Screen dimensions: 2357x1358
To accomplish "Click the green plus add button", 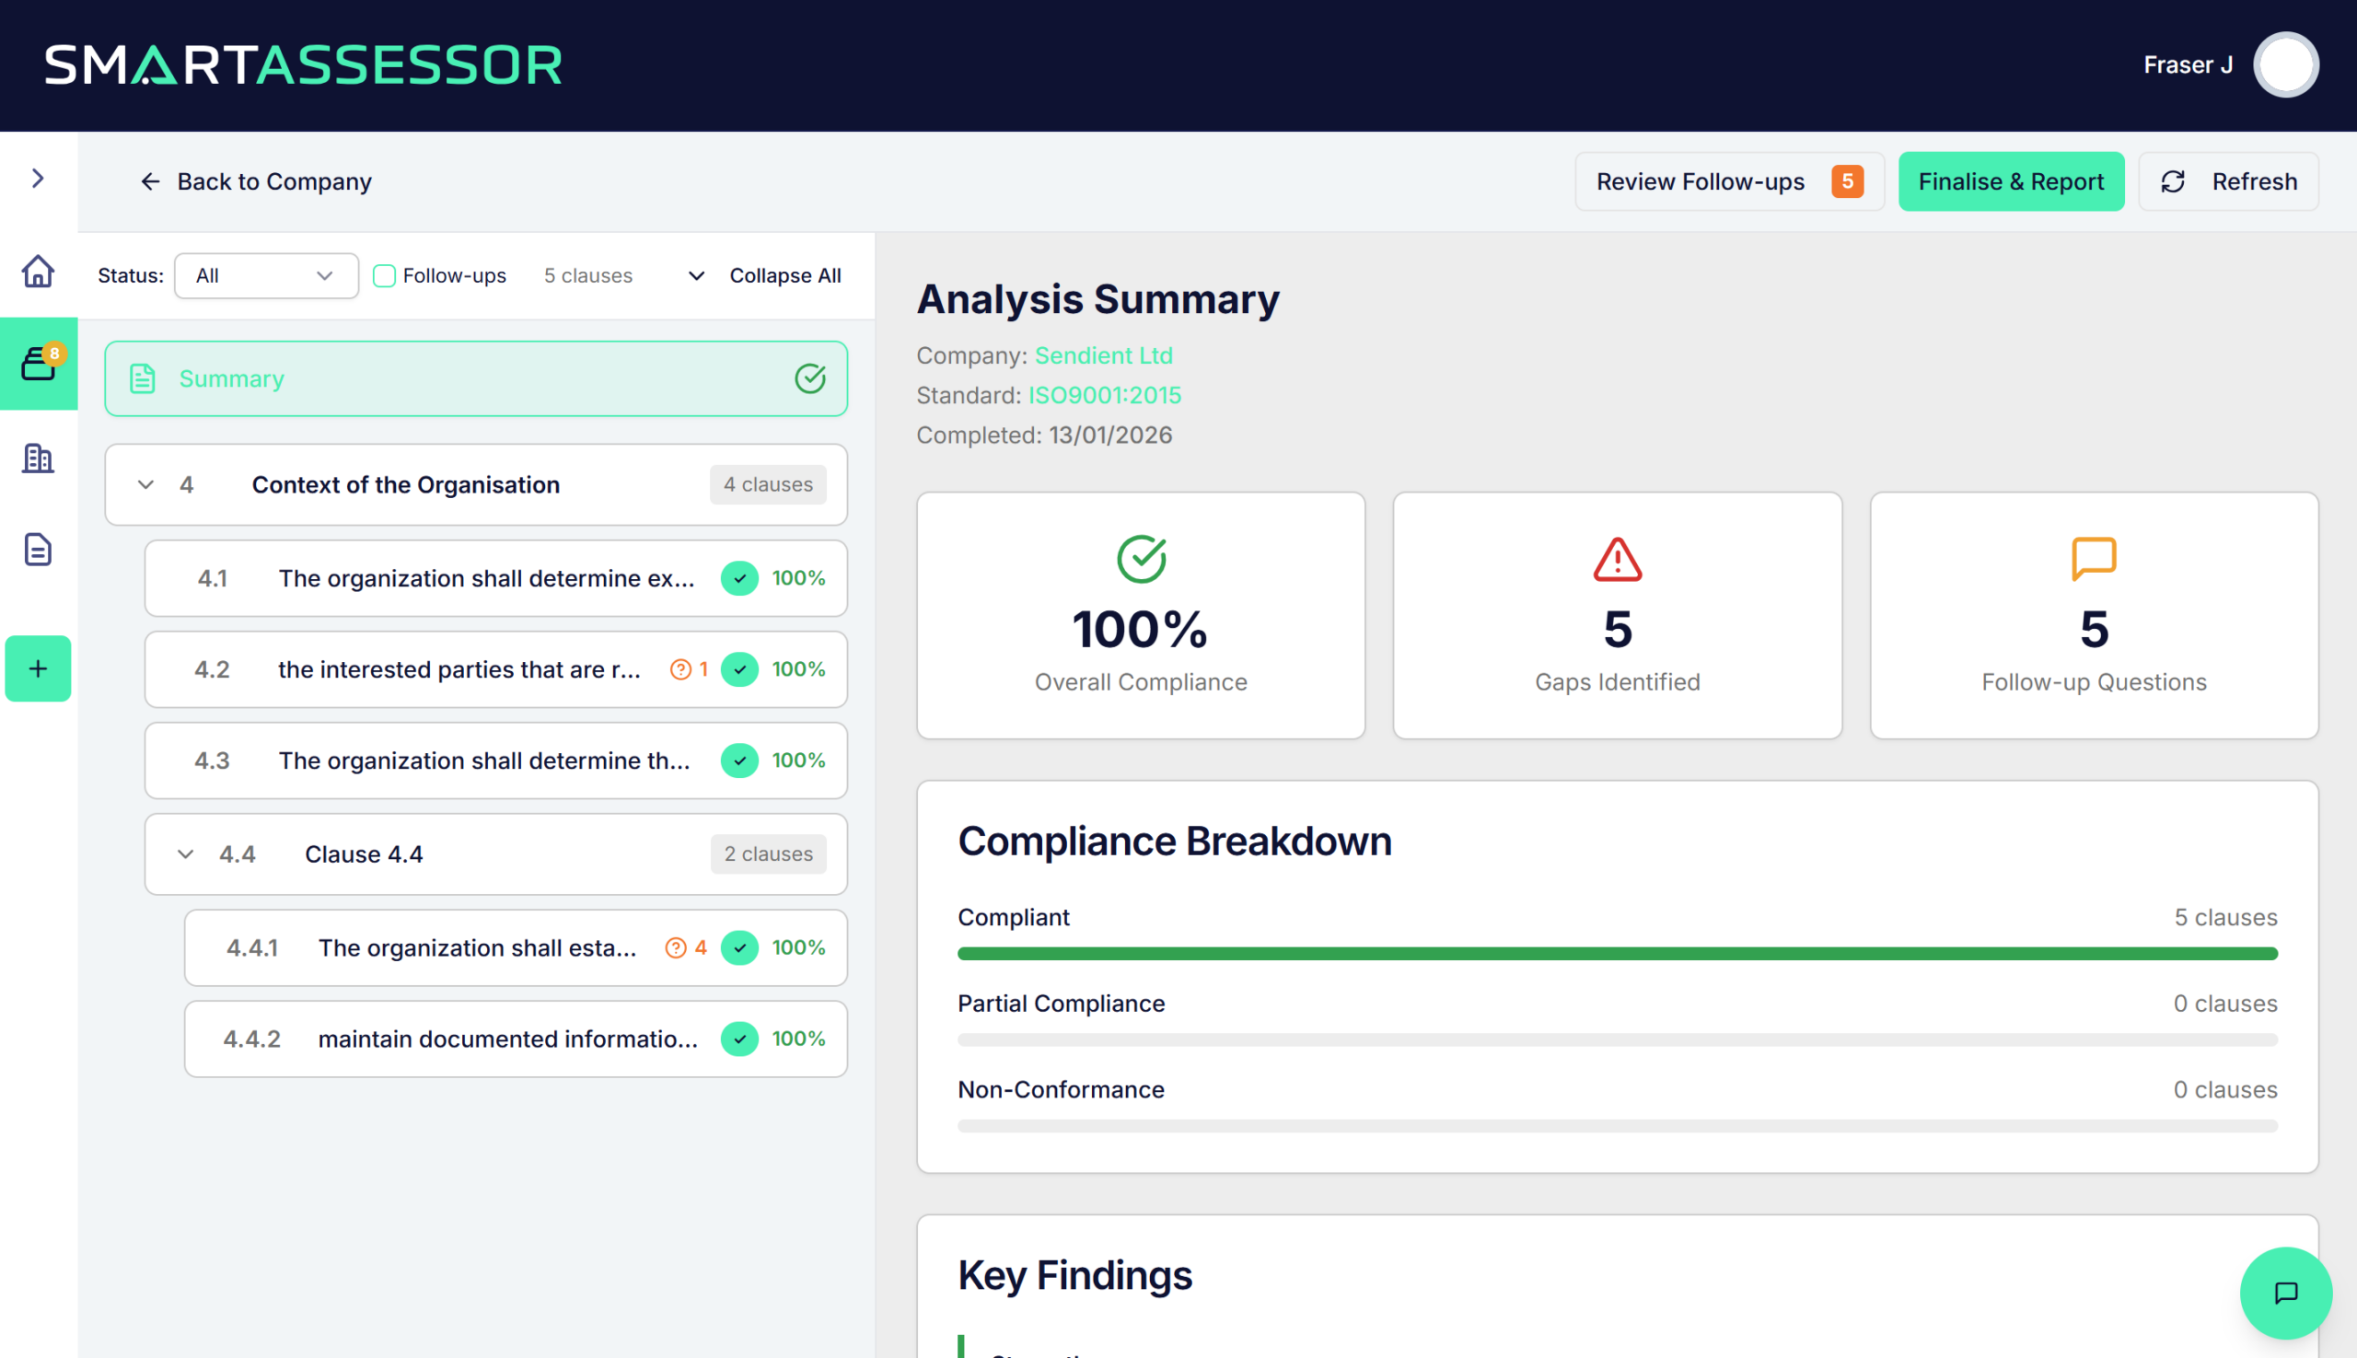I will [x=38, y=668].
